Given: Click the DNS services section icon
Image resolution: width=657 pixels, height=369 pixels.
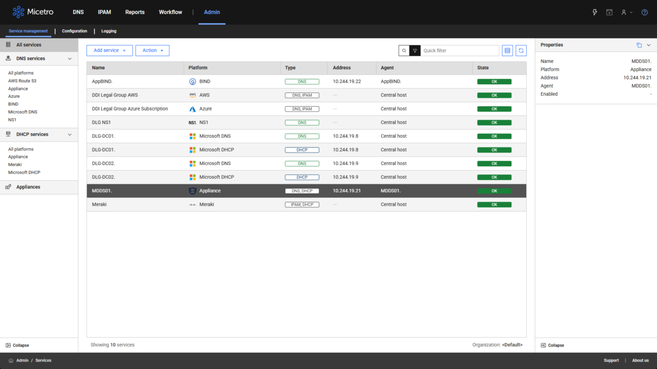Looking at the screenshot, I should coord(8,58).
